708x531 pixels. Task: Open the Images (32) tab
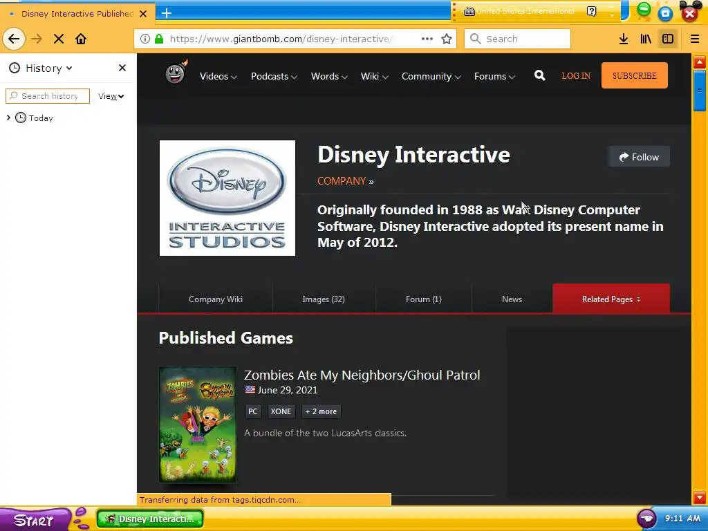[x=324, y=299]
